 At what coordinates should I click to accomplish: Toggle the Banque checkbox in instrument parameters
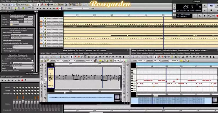click(x=11, y=63)
